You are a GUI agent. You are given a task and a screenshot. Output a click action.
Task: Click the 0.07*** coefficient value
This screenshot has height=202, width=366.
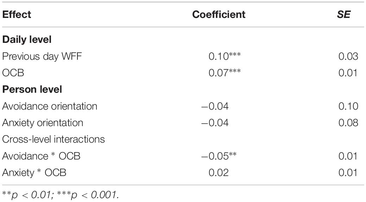[224, 73]
